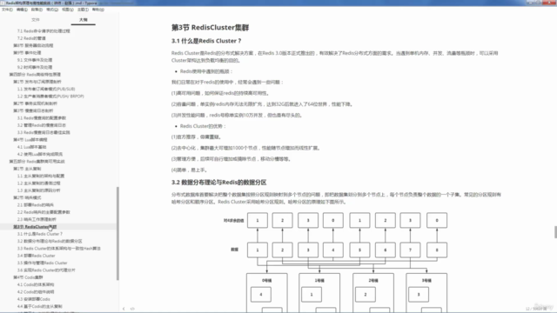Go to 2.1 部署Redis outline item
This screenshot has height=313, width=557.
click(36, 205)
